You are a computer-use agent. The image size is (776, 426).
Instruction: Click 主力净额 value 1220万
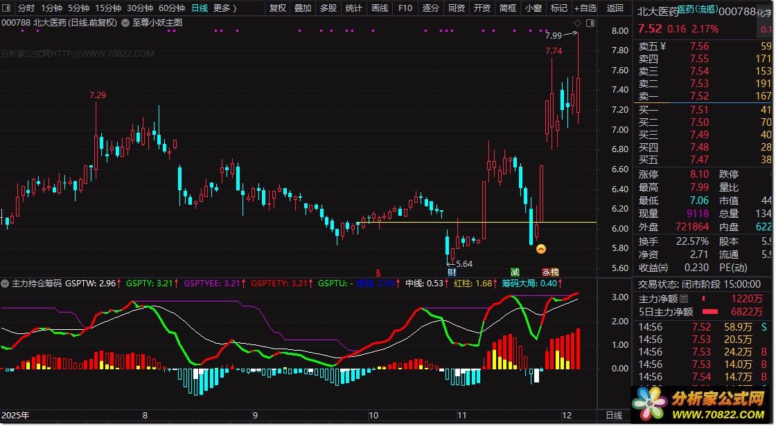click(x=747, y=299)
